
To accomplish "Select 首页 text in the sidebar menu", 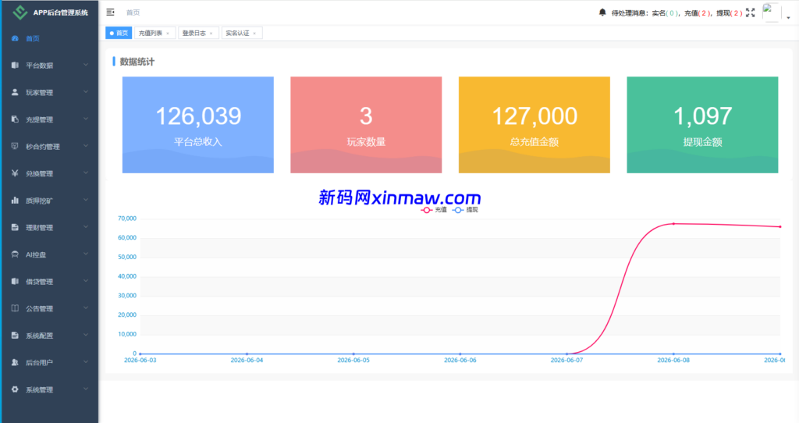I will point(33,38).
